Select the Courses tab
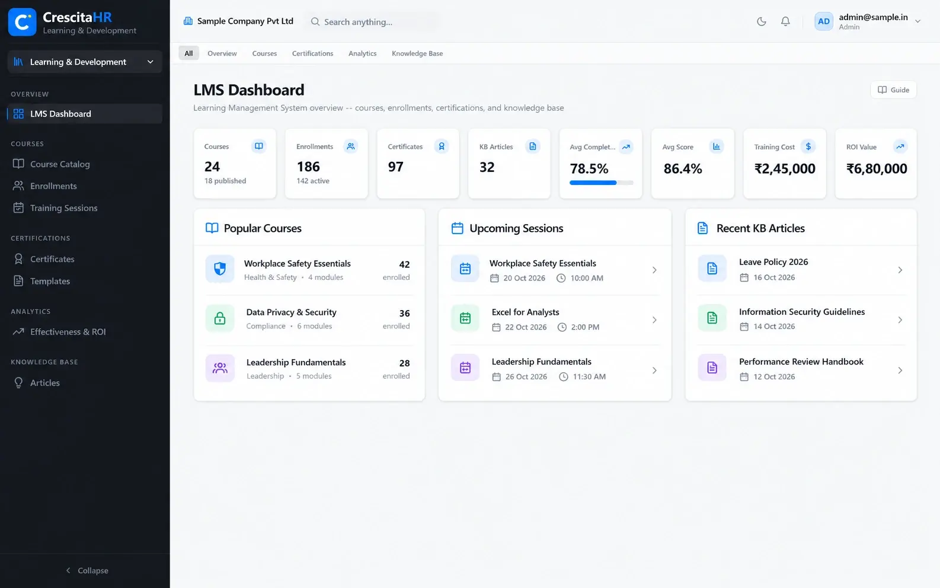 point(264,53)
